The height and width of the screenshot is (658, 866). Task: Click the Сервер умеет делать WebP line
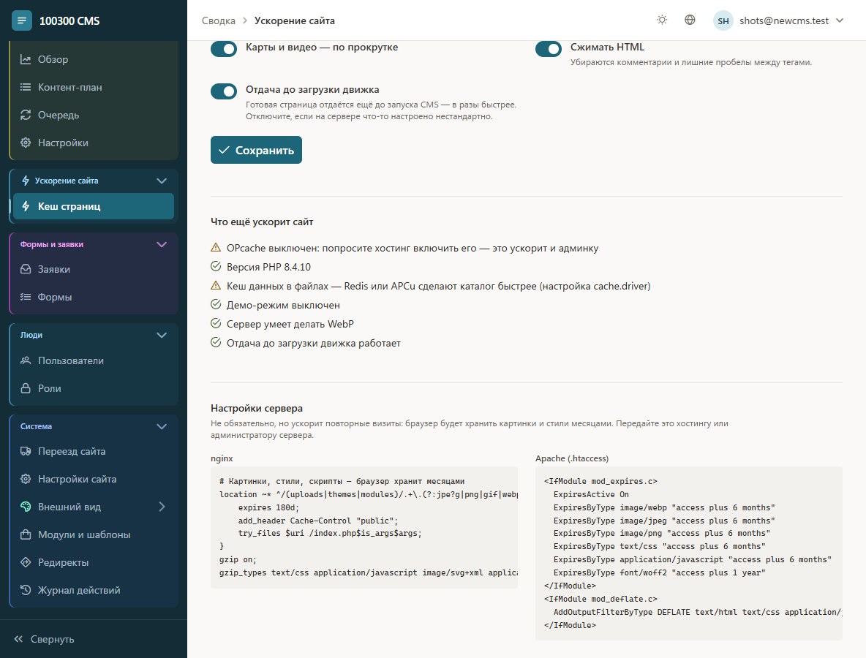pos(282,324)
